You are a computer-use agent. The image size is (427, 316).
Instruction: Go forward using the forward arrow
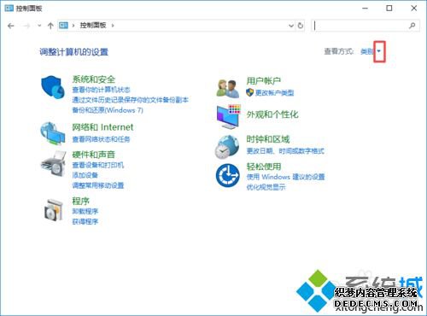[x=26, y=26]
